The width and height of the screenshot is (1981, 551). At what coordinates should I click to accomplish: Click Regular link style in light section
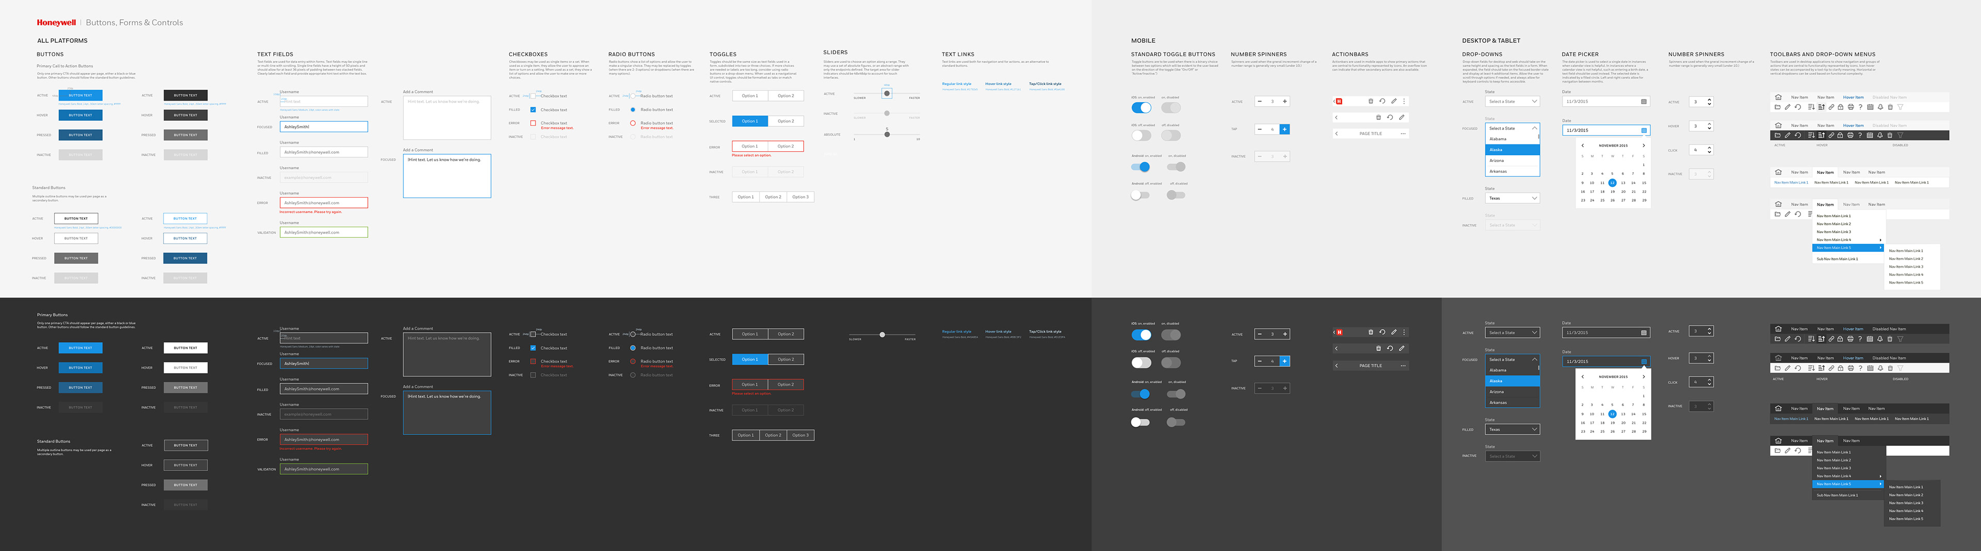[x=957, y=84]
